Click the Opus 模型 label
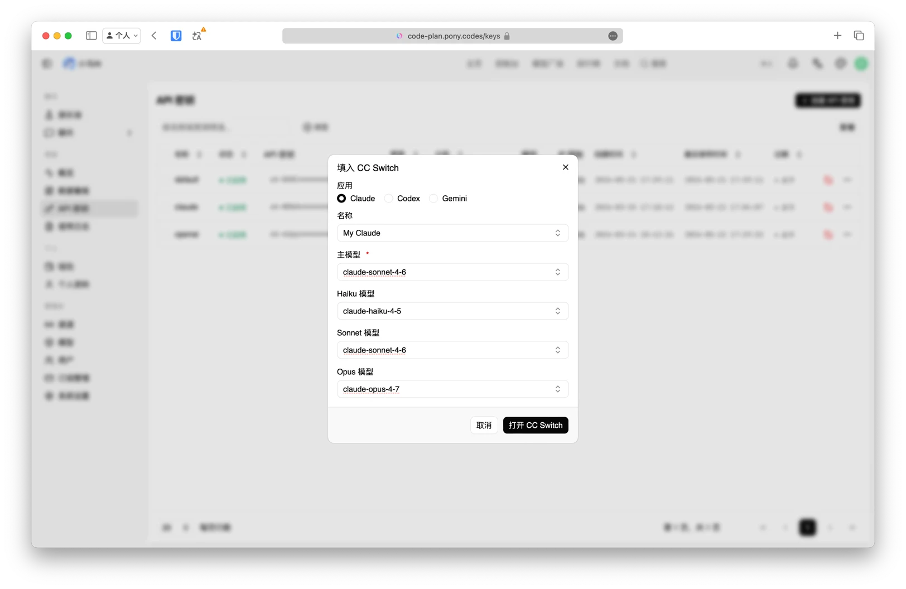The height and width of the screenshot is (589, 906). [x=355, y=372]
